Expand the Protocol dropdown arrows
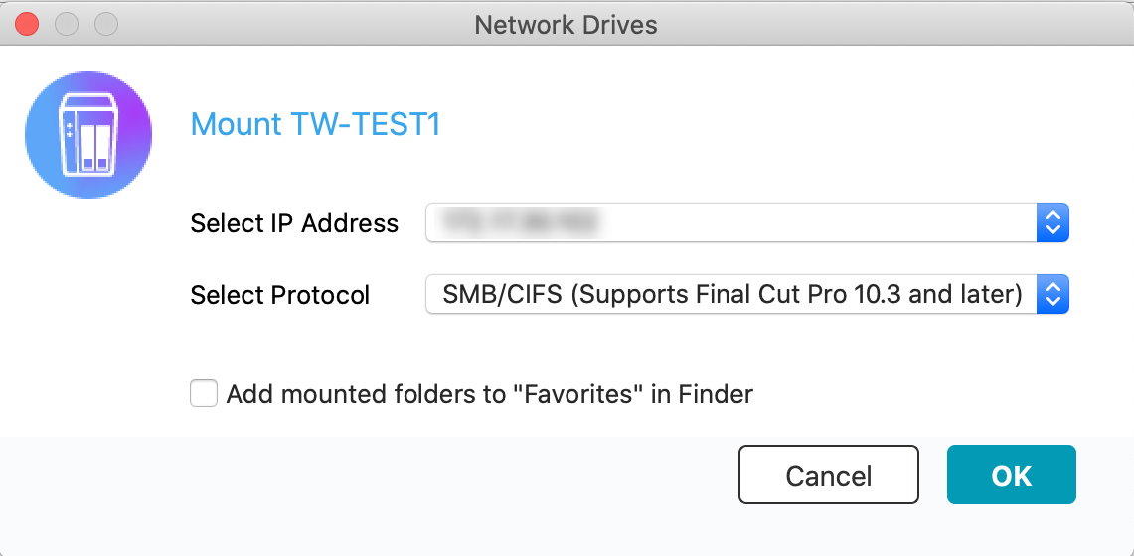The image size is (1134, 556). [1052, 295]
